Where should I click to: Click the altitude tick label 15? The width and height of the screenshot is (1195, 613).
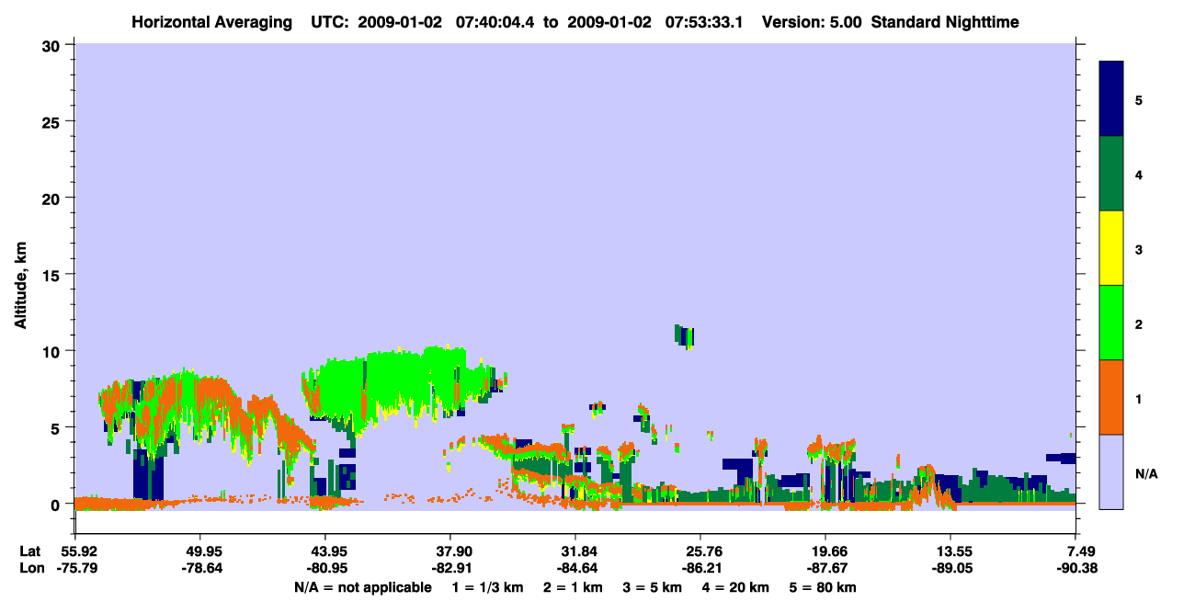(53, 275)
